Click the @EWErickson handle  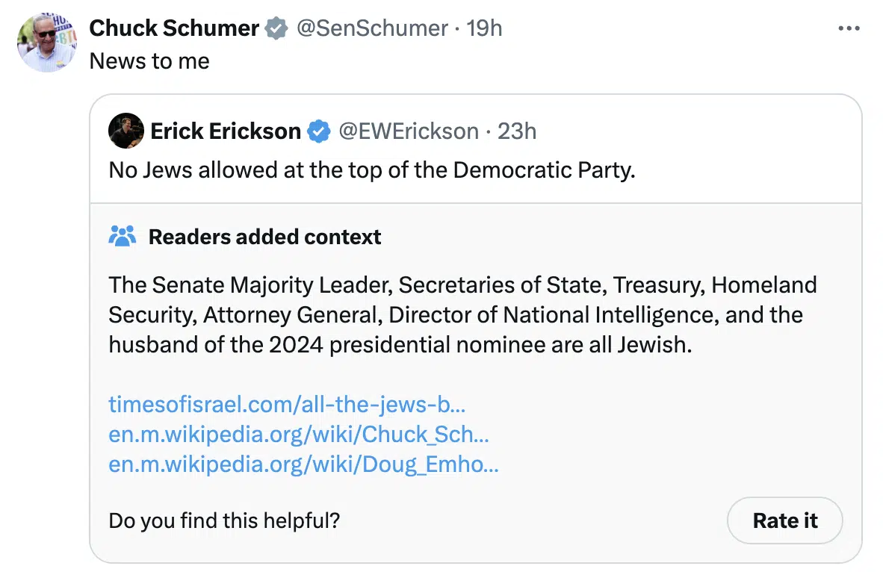(x=409, y=131)
